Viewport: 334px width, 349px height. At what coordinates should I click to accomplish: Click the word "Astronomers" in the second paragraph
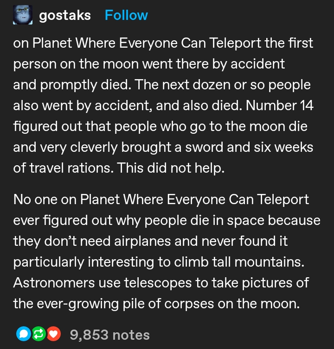click(54, 283)
